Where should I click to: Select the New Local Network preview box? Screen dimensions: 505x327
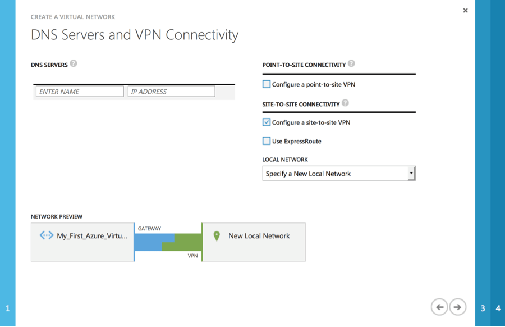pyautogui.click(x=254, y=242)
